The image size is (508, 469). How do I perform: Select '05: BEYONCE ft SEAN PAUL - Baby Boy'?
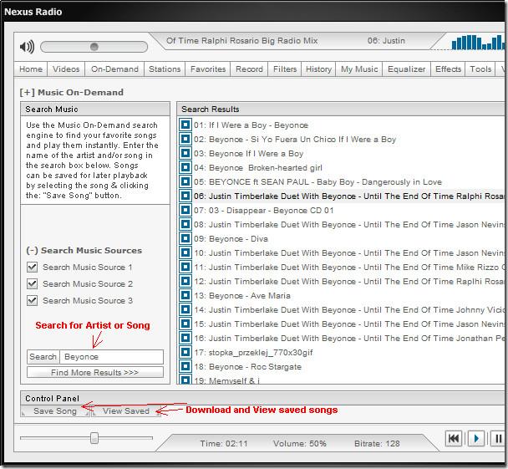(317, 181)
